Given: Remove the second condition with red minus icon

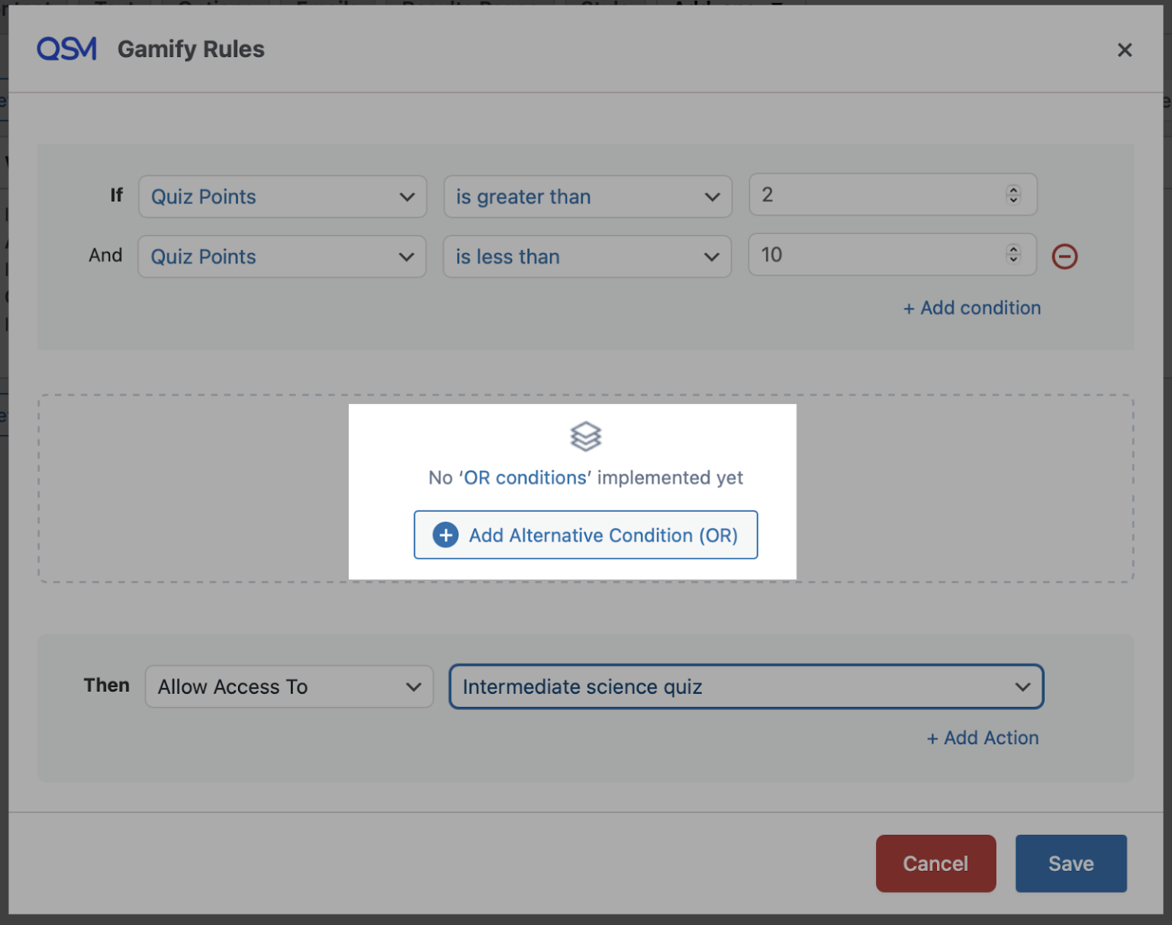Looking at the screenshot, I should pyautogui.click(x=1064, y=256).
